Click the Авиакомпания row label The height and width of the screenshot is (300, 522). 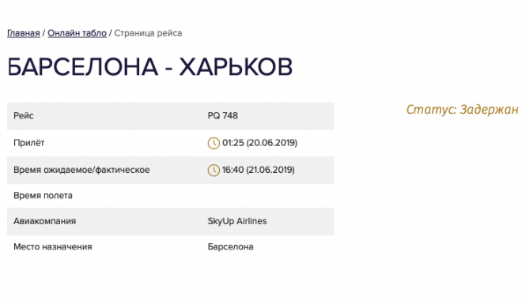[44, 221]
